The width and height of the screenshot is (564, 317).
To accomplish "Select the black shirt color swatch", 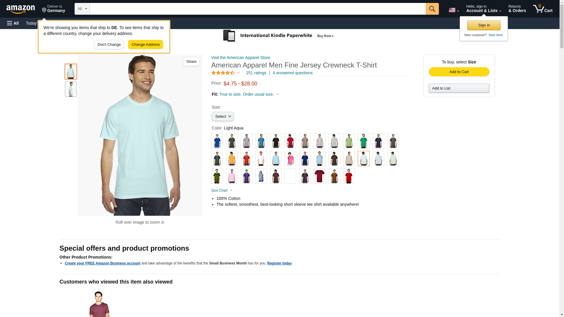I will point(276,141).
